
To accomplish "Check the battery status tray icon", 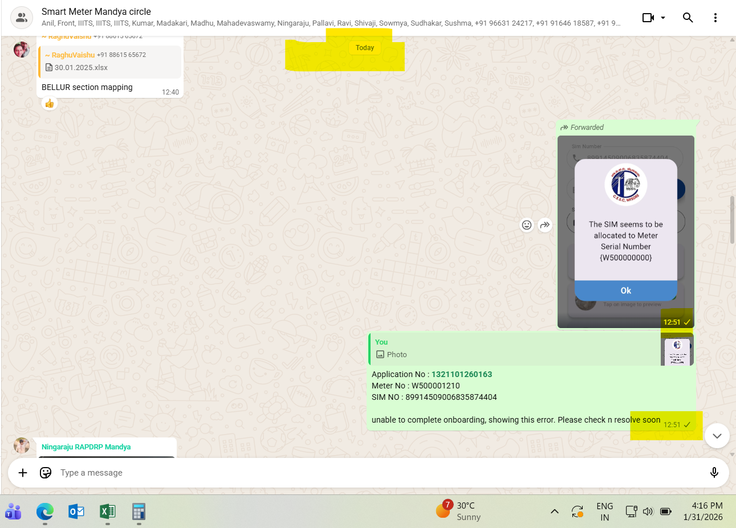I will (x=666, y=511).
